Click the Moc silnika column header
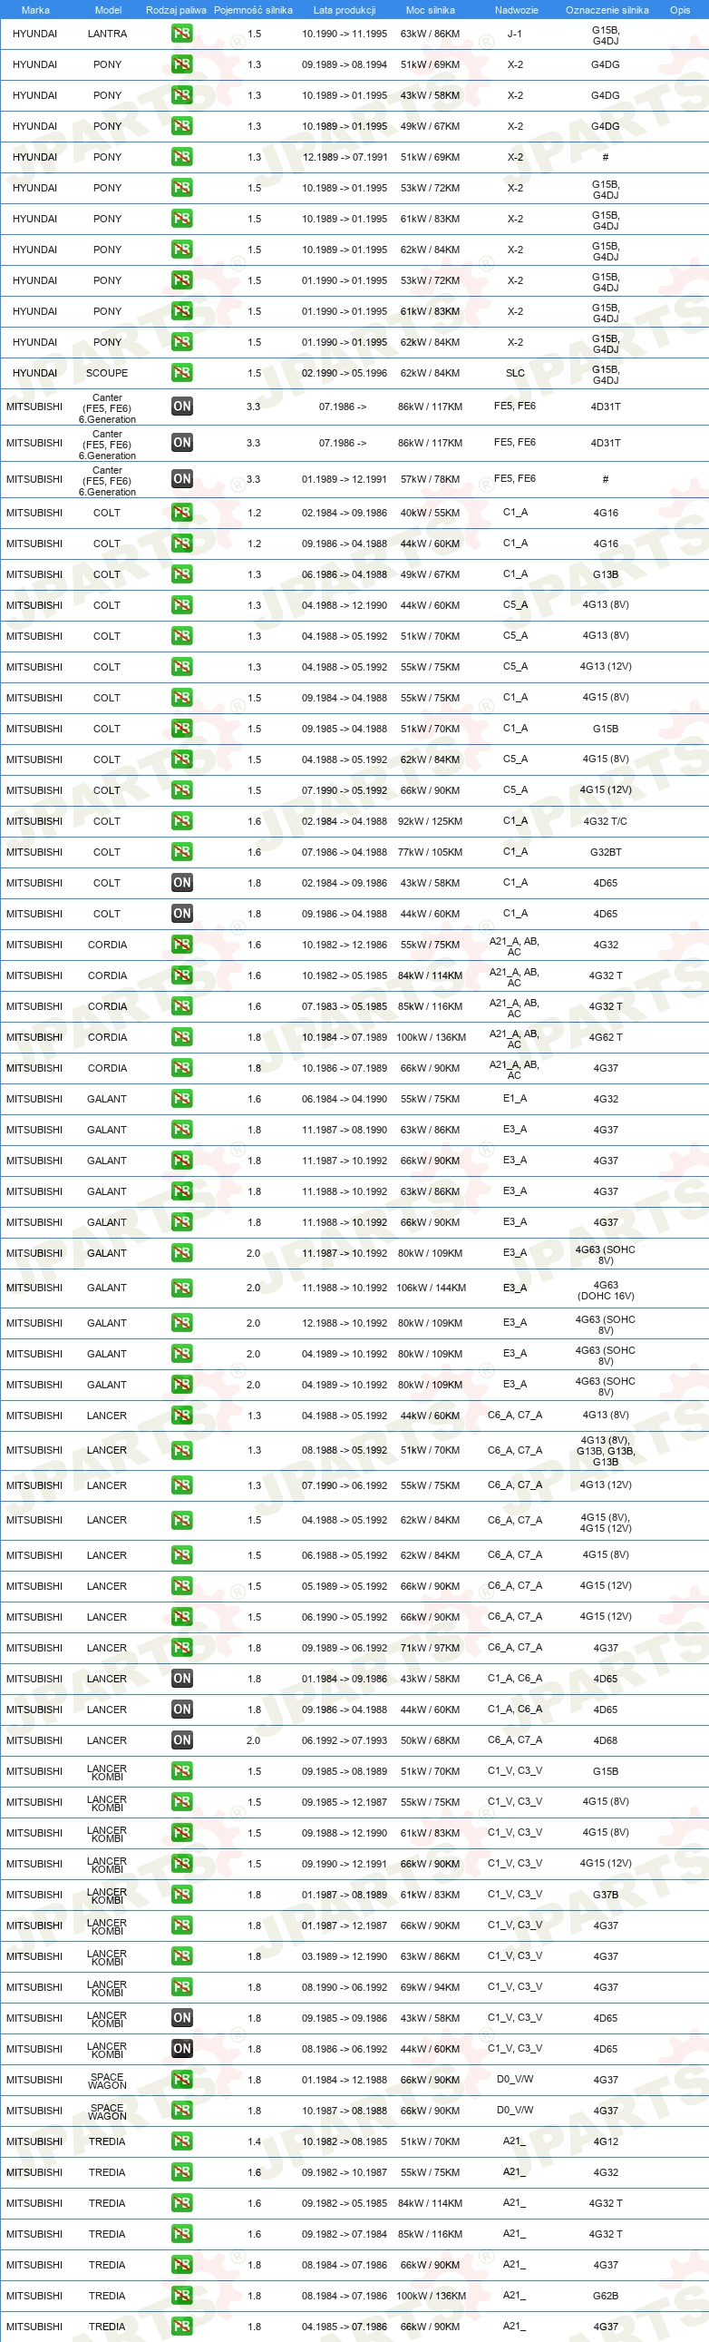Screen dimensions: 709x2342 (x=430, y=10)
